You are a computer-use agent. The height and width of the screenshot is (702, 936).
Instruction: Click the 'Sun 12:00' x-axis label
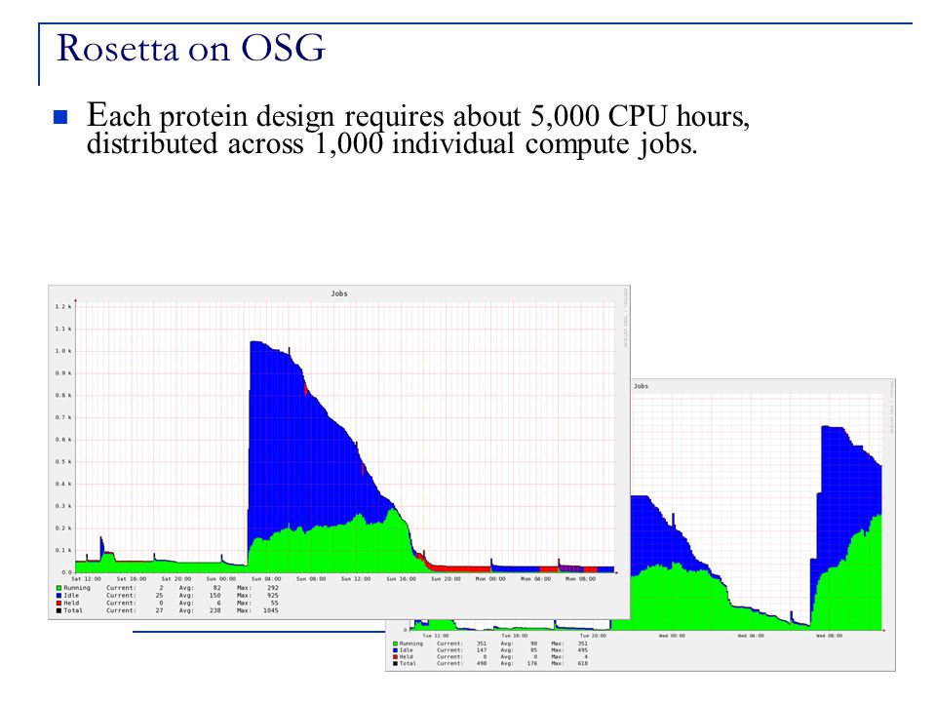point(356,579)
